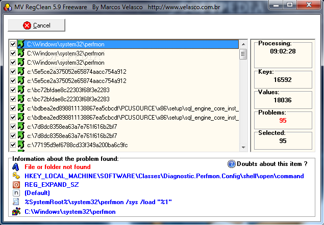This screenshot has height=225, width=324.
Task: Click the blue question mark help icon
Action: pos(232,164)
